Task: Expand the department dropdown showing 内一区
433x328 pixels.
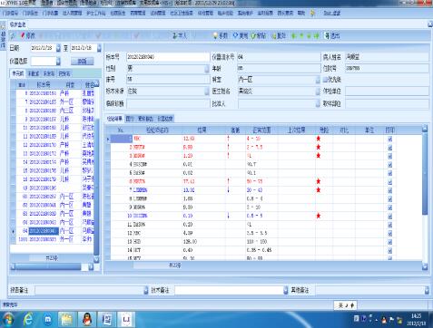Action: [x=318, y=80]
